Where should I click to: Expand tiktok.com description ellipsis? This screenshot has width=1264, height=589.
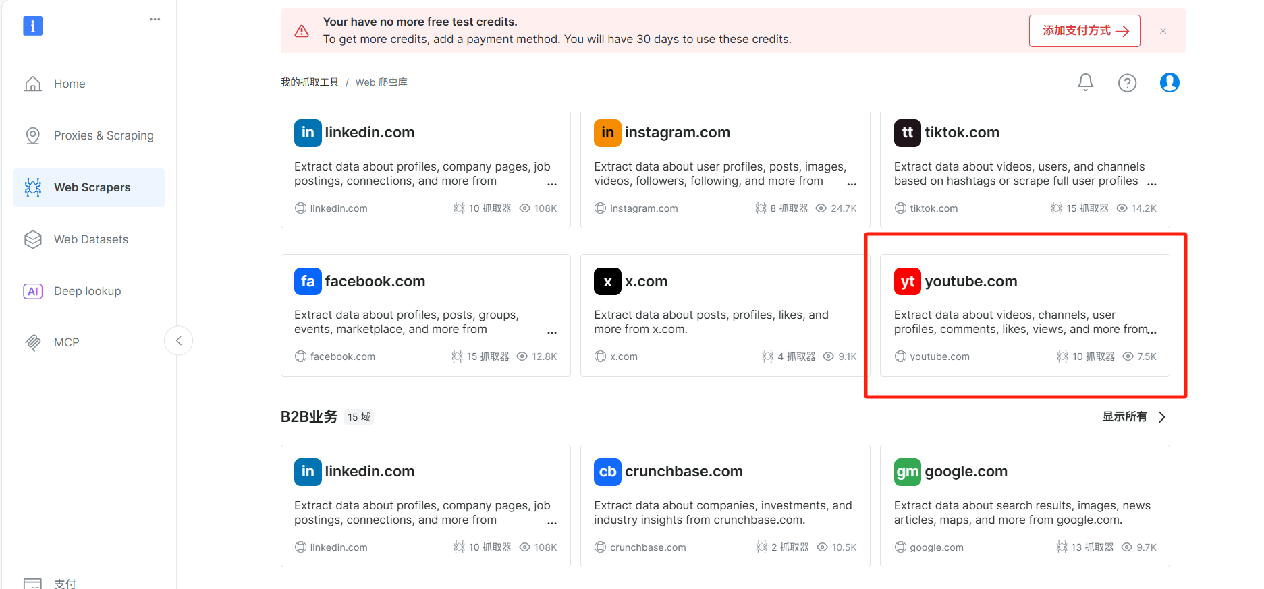1152,183
